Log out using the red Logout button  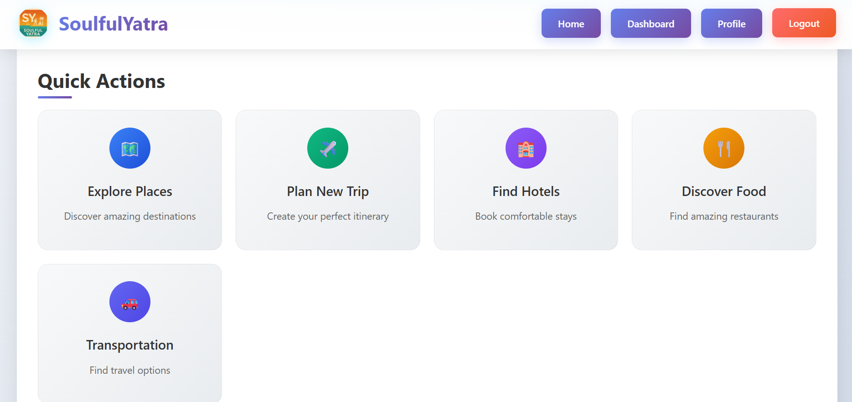pos(804,23)
